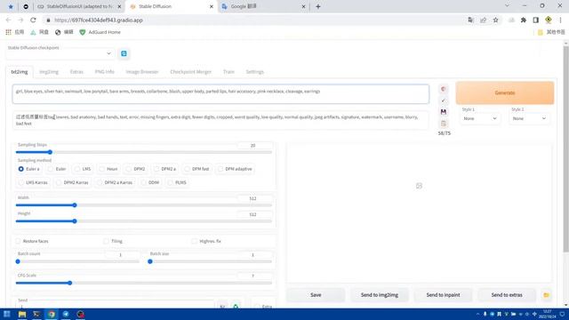The image size is (569, 320).
Task: Click the orange Generate button
Action: coord(505,92)
